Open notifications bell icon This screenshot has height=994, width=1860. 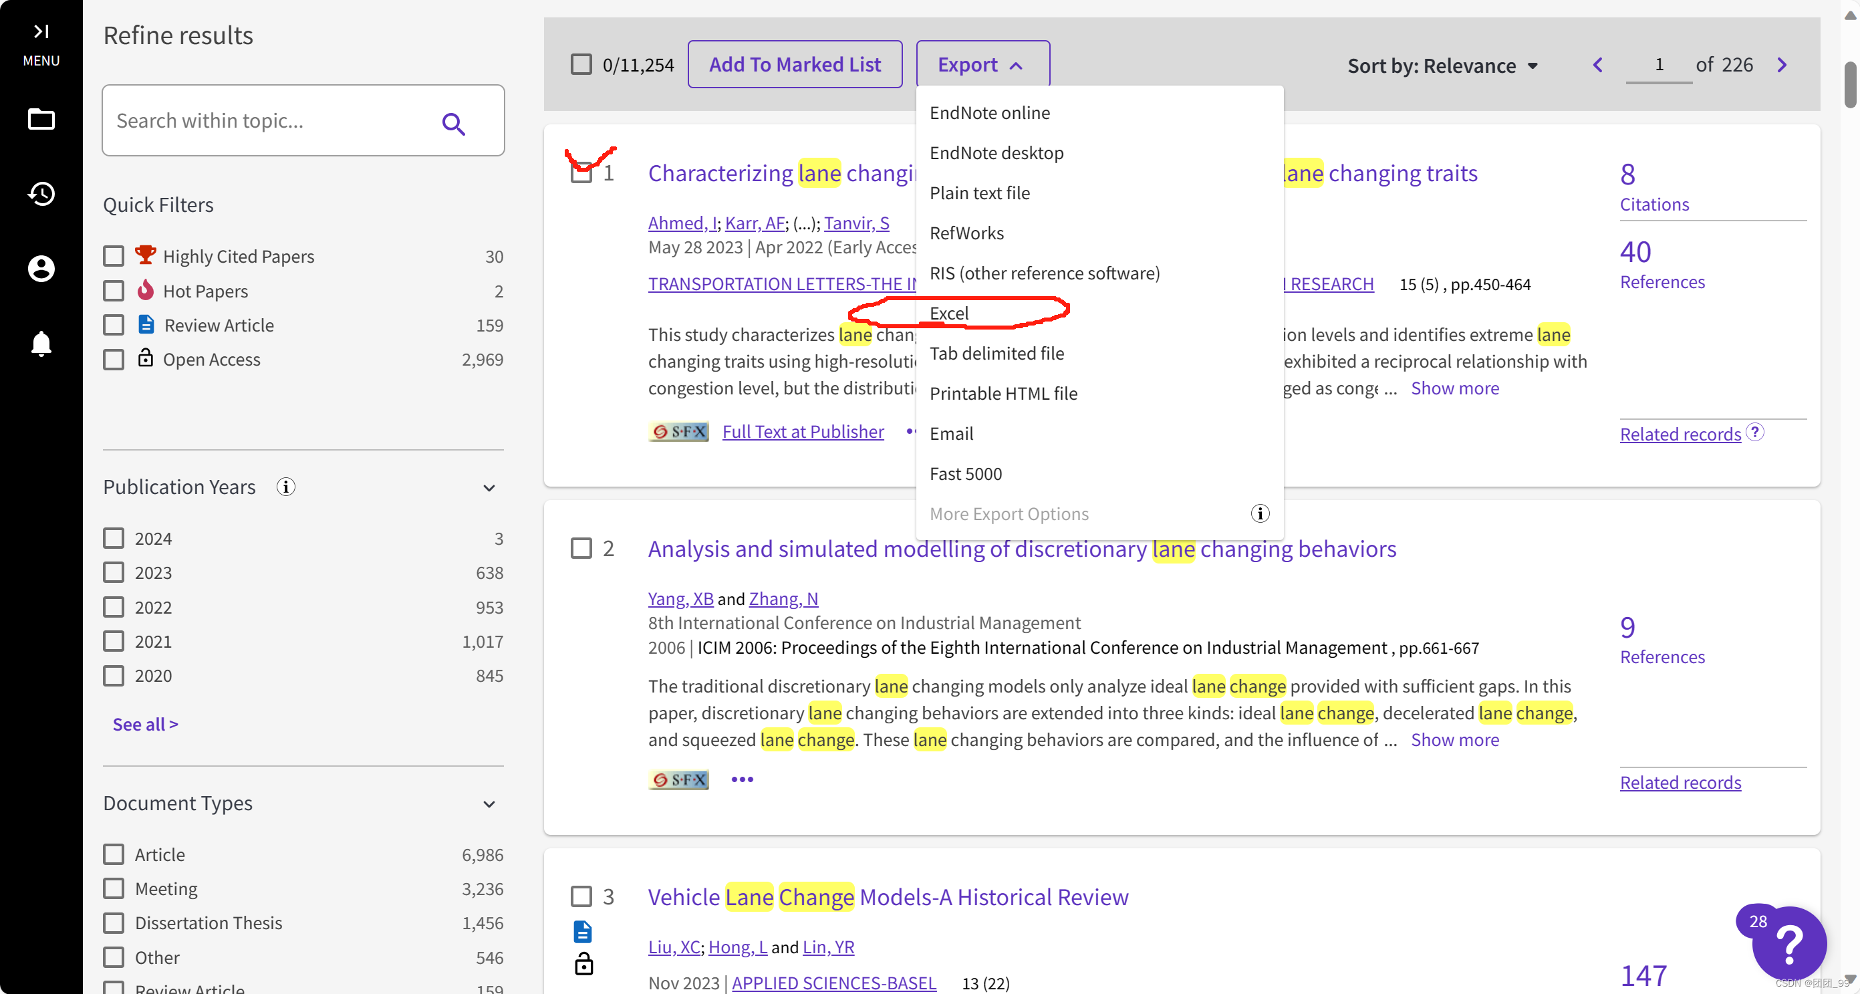[x=41, y=343]
